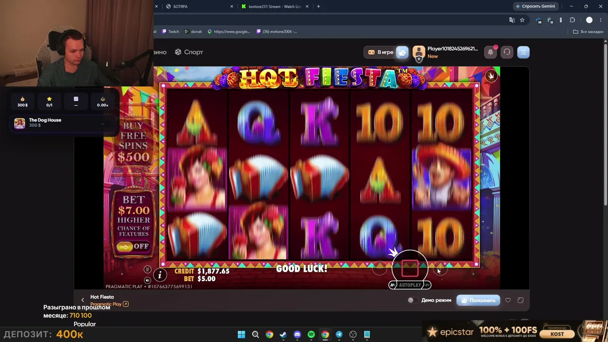The height and width of the screenshot is (342, 608).
Task: Open the Chrome extensions puzzle icon
Action: pos(572,20)
